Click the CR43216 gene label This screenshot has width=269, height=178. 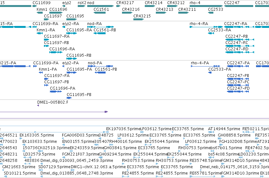pos(131,9)
